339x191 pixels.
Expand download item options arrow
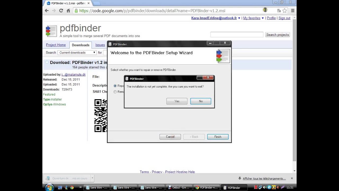(92, 178)
